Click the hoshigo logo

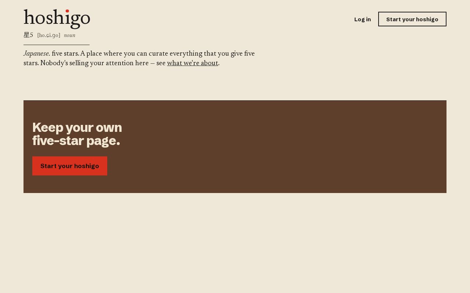click(57, 19)
